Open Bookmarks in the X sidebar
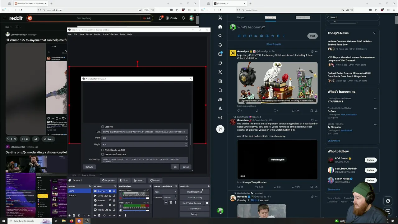Viewport: 398px width, 224px height. coord(220,90)
